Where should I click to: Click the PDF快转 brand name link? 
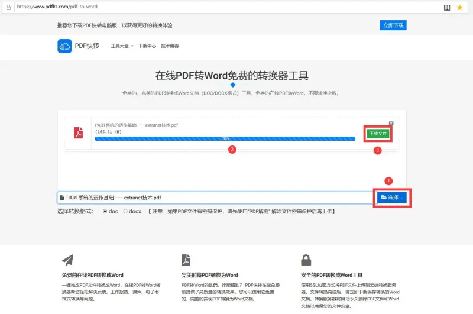87,46
